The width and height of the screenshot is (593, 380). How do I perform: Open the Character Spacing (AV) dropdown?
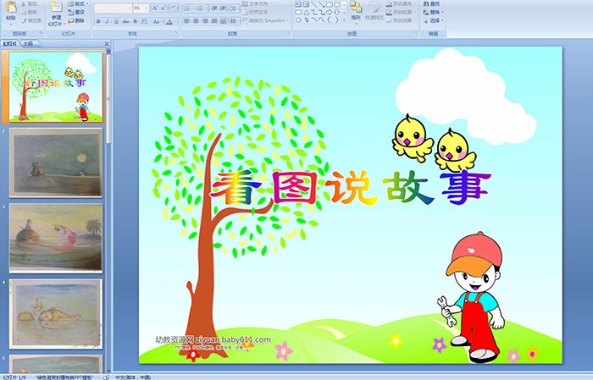[145, 21]
